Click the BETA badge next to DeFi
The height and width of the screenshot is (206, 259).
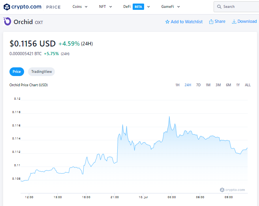pos(138,7)
